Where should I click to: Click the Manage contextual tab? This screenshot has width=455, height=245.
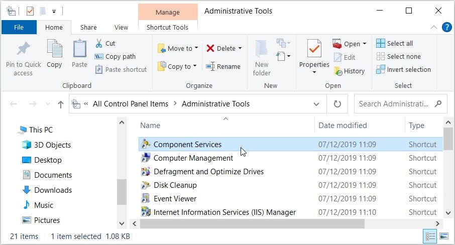168,12
